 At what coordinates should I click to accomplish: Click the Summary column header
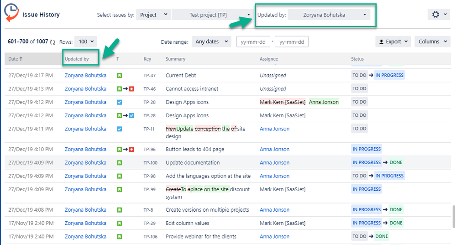coord(175,59)
